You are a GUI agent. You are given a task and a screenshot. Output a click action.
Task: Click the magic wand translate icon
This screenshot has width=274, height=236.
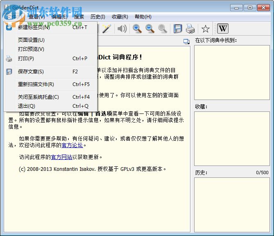pyautogui.click(x=106, y=29)
